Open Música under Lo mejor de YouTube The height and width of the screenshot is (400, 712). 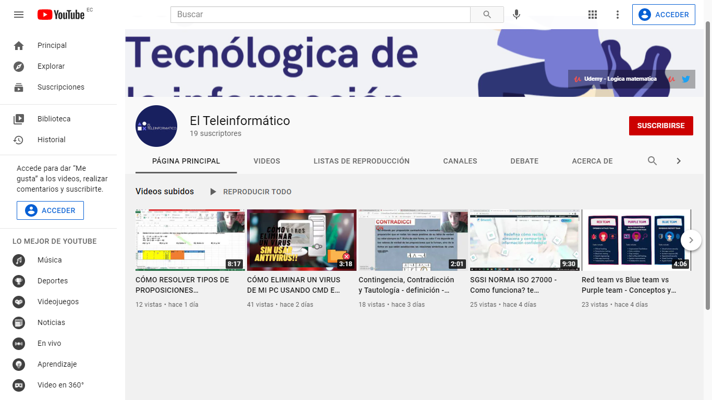tap(58, 260)
